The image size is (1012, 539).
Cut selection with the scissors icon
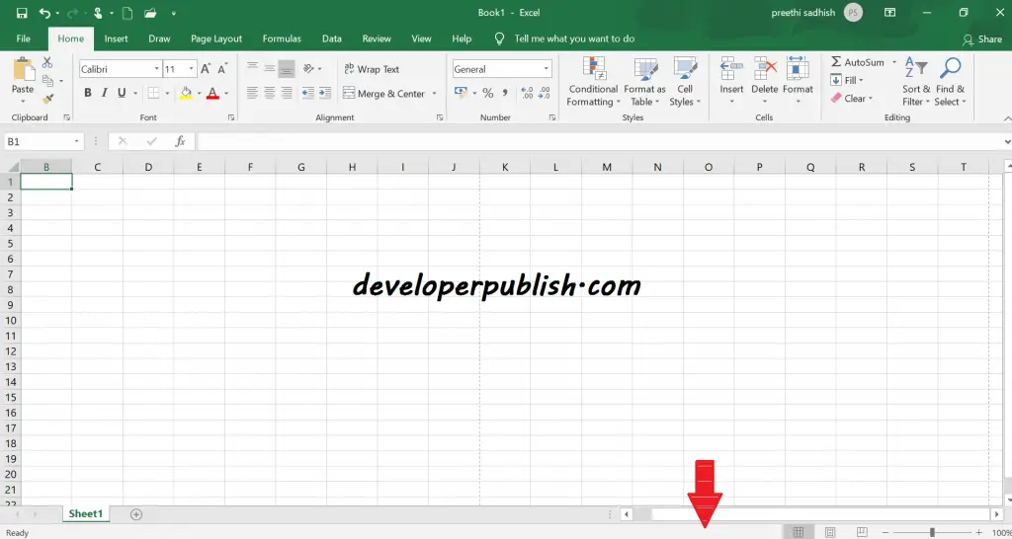click(47, 62)
